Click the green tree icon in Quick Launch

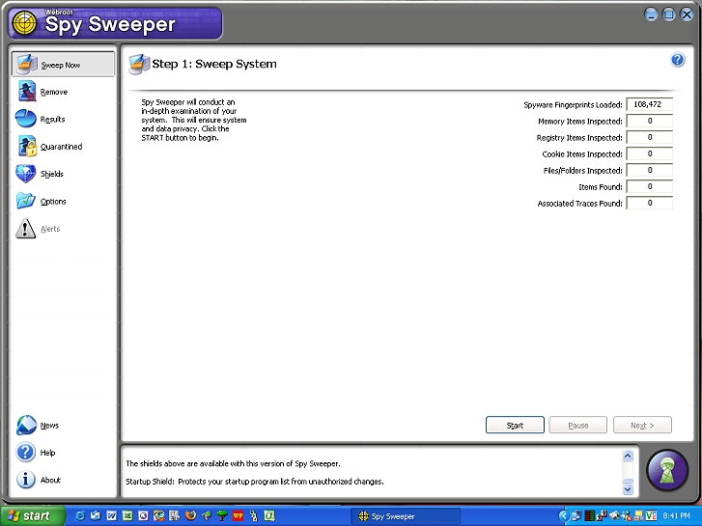coord(222,515)
